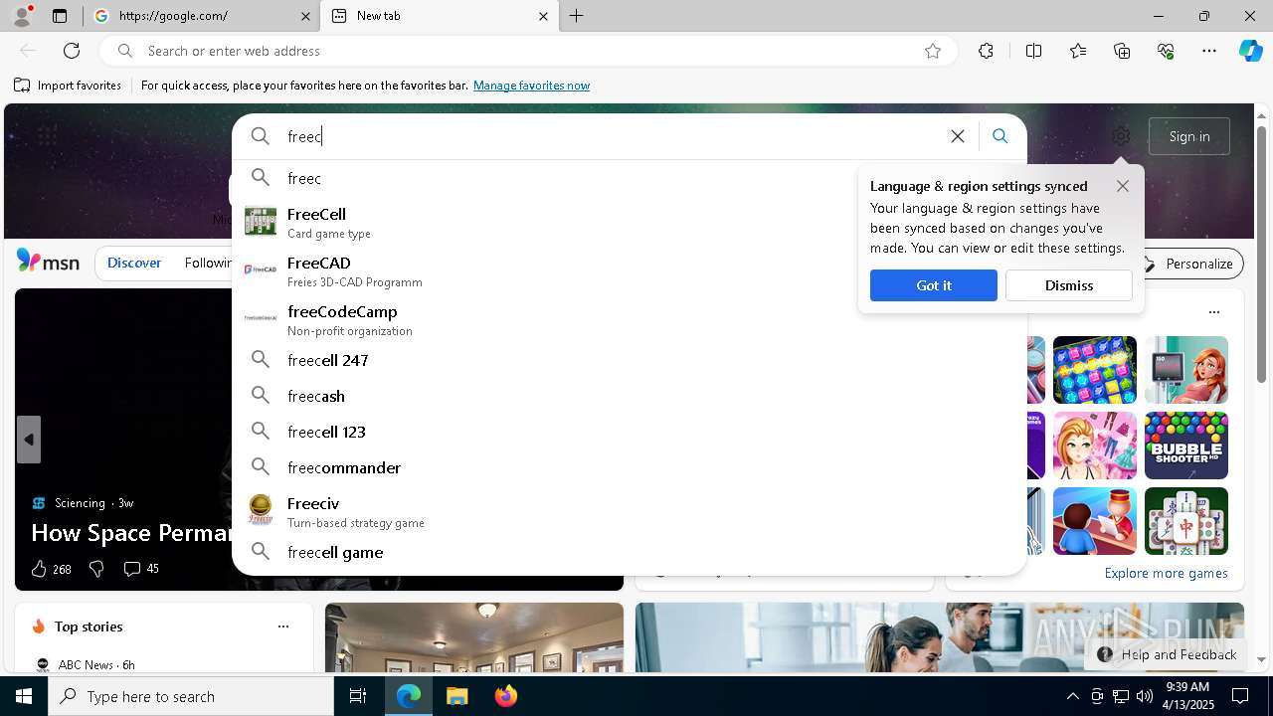Choose the freeCodeCamp suggestion

pos(629,319)
